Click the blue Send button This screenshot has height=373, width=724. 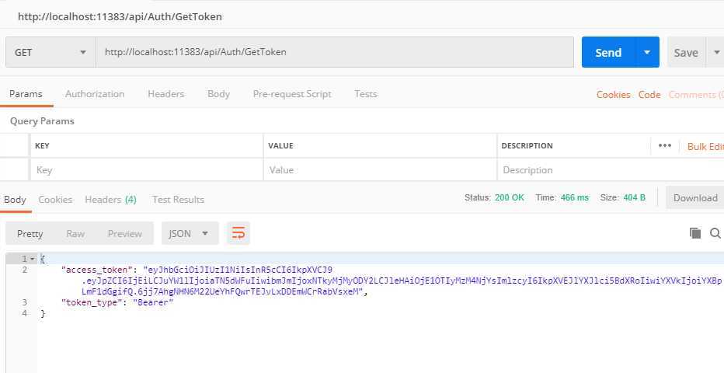[608, 52]
